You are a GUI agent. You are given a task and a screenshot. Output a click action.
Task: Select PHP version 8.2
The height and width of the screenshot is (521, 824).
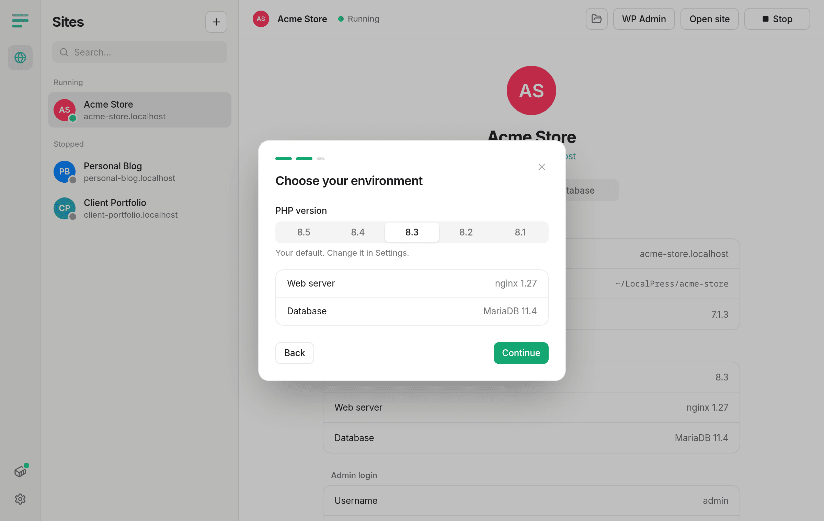(466, 232)
